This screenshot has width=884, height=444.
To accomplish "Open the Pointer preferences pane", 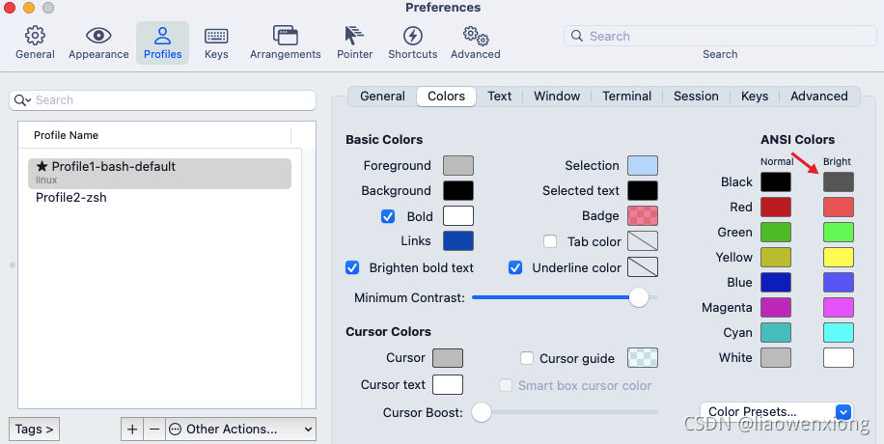I will pyautogui.click(x=354, y=42).
